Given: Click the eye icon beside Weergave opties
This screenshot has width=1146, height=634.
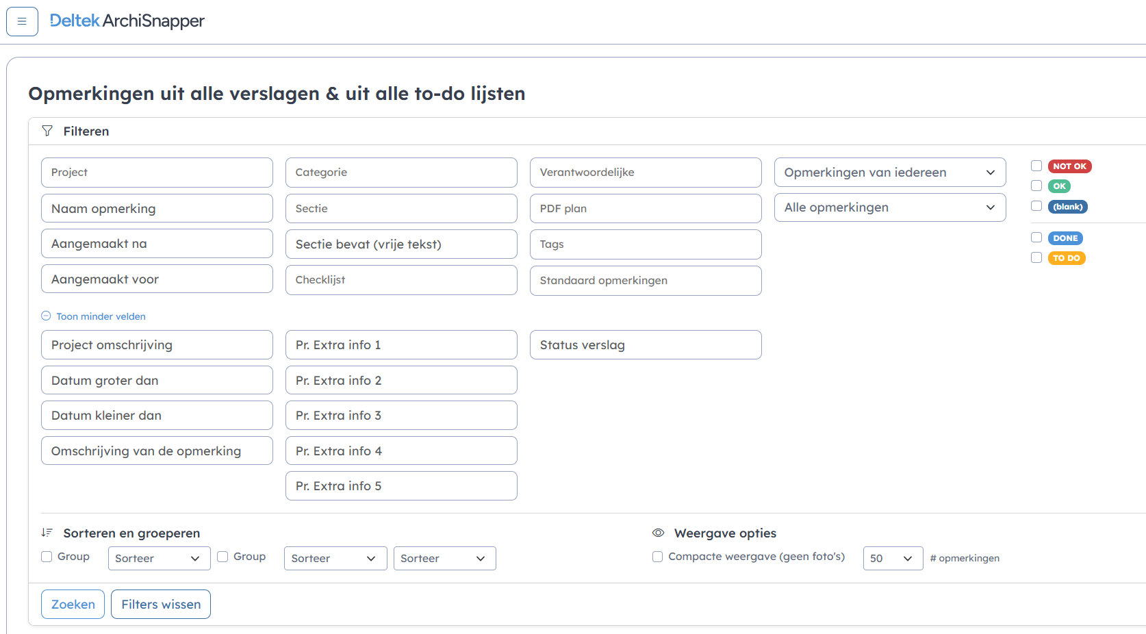Looking at the screenshot, I should 659,533.
